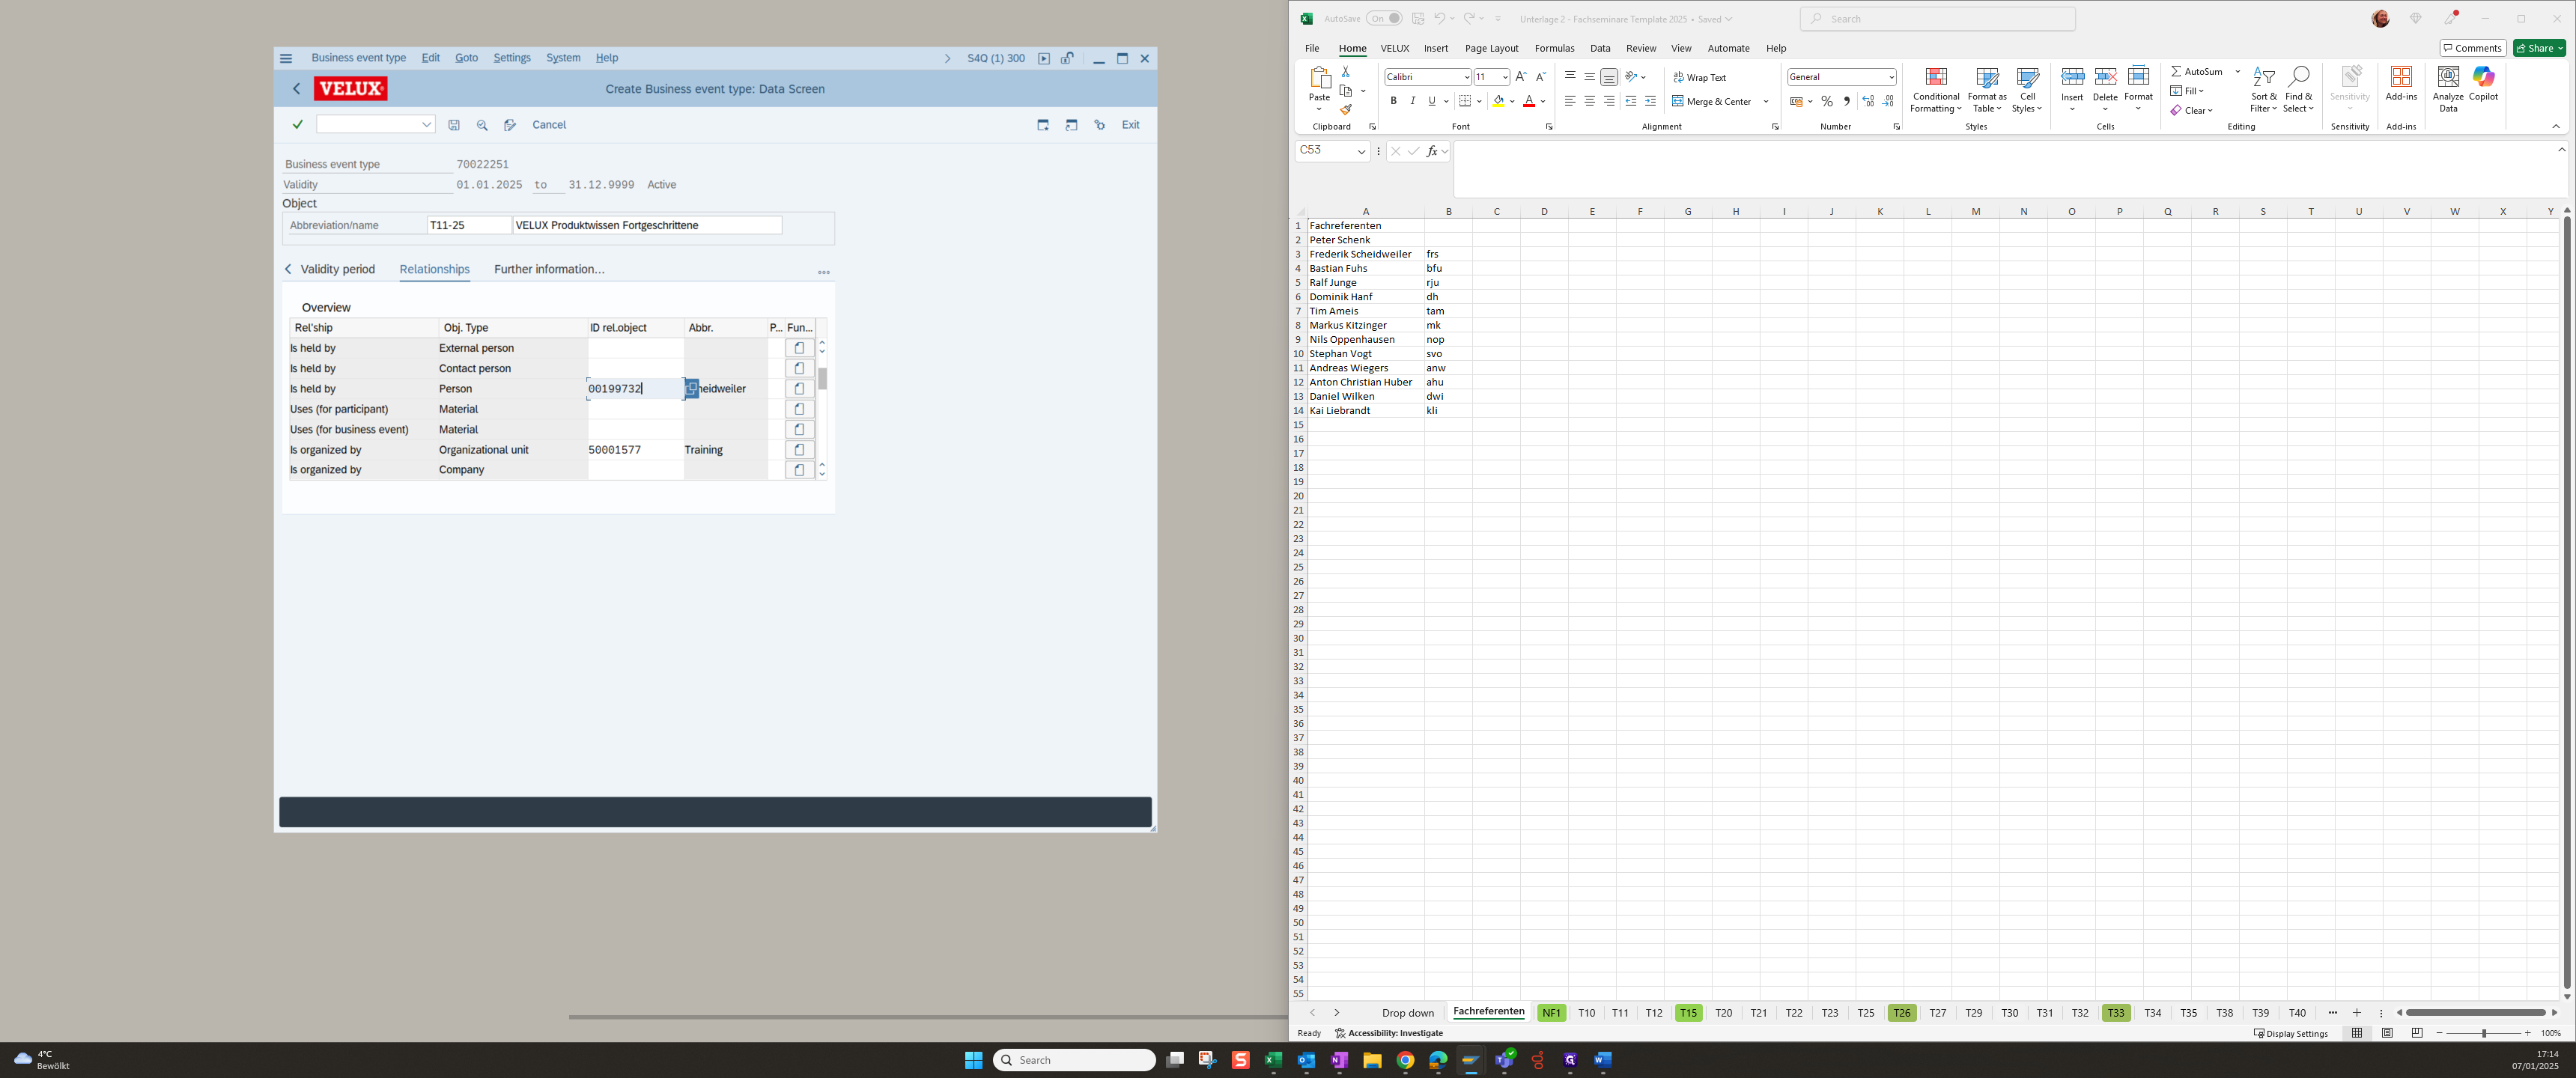
Task: Select Further information tab in SAP
Action: tap(549, 269)
